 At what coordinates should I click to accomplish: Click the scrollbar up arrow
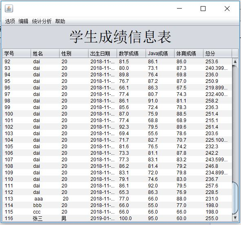(x=235, y=62)
